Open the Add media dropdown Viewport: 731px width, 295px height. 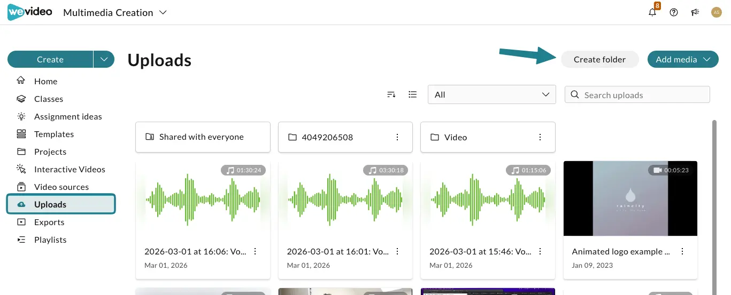coord(683,59)
